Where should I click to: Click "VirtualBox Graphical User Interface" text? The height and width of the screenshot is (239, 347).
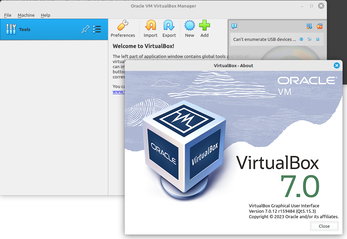pos(284,206)
